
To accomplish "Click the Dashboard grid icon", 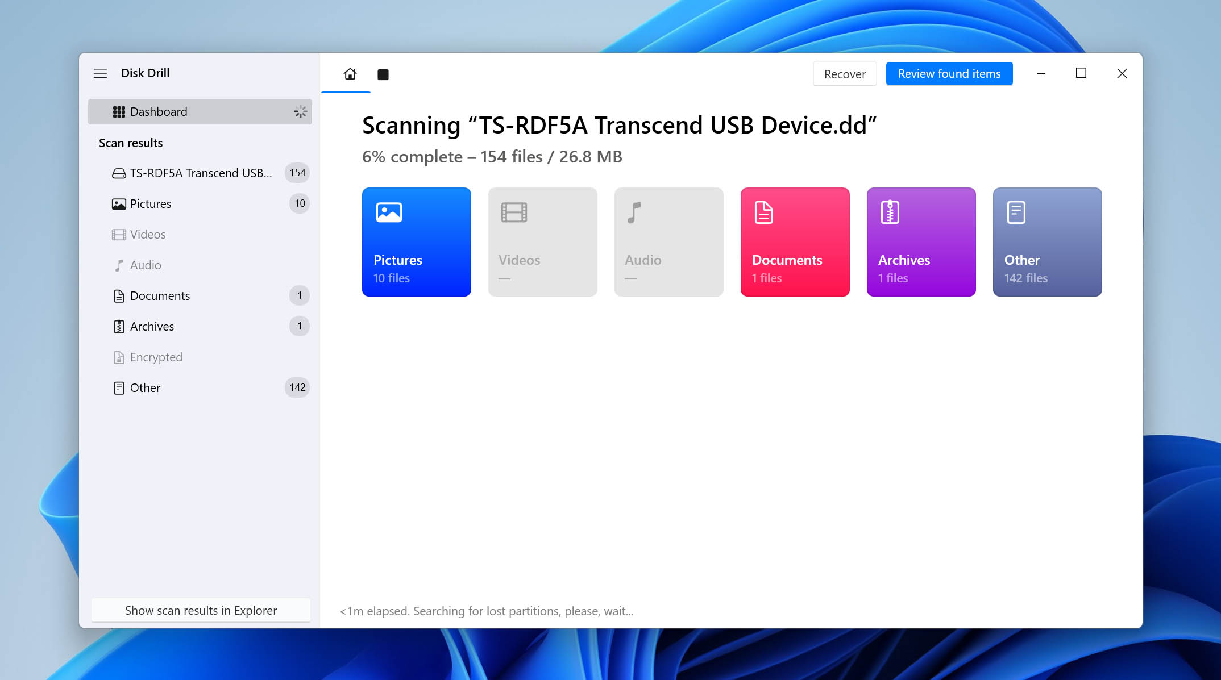I will pos(119,112).
